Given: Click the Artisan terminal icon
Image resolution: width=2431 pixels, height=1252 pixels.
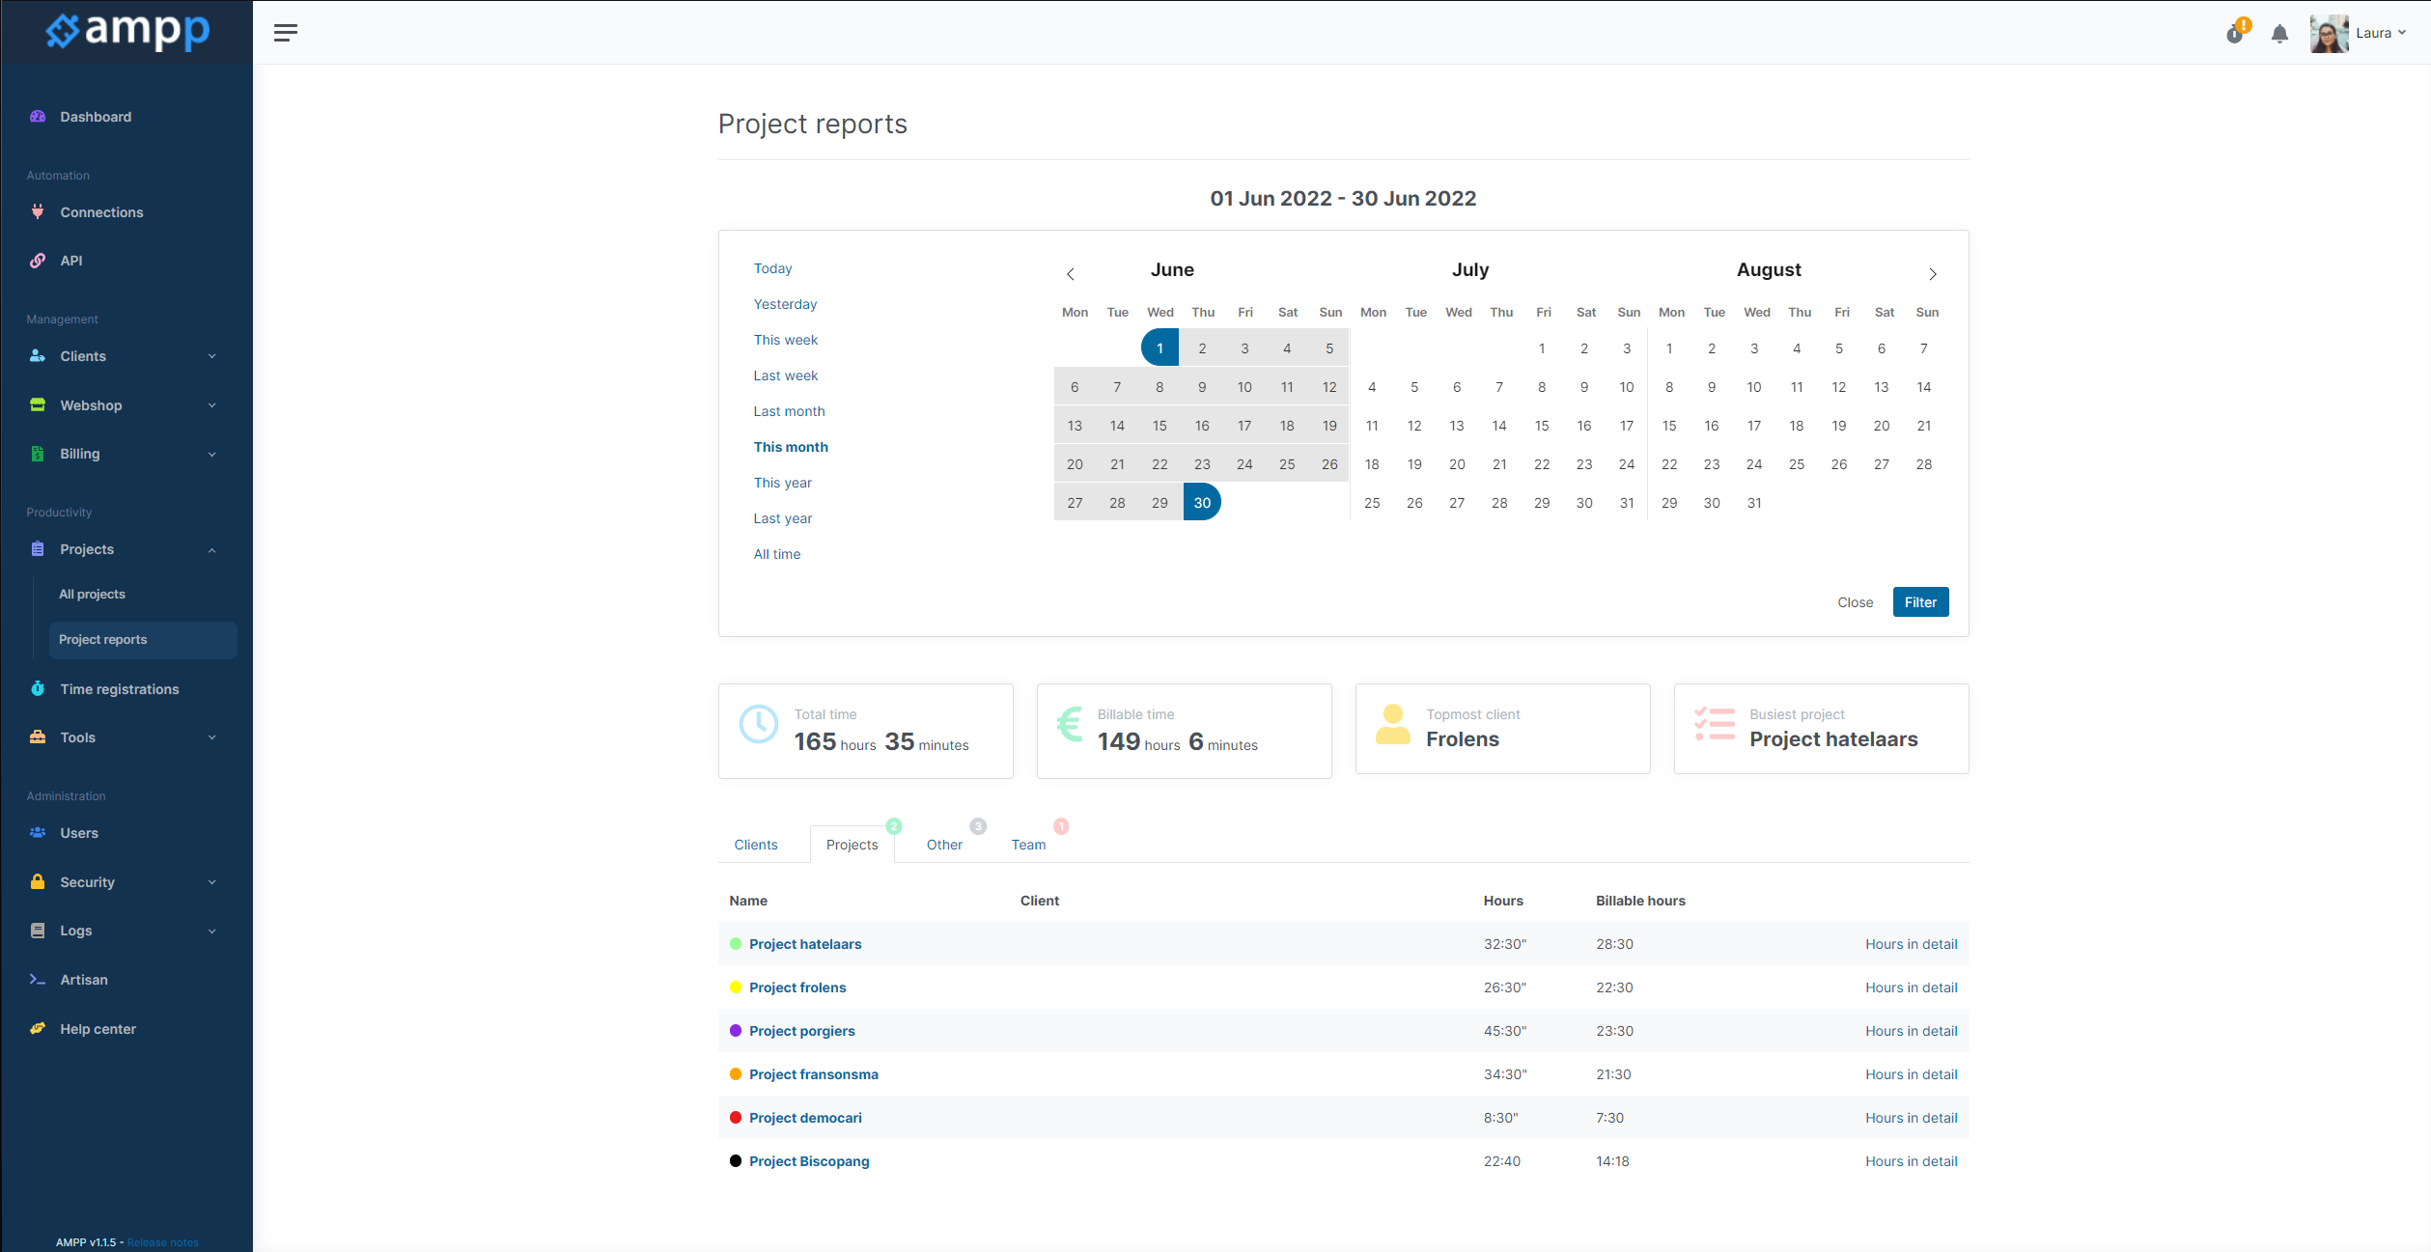Looking at the screenshot, I should tap(38, 979).
